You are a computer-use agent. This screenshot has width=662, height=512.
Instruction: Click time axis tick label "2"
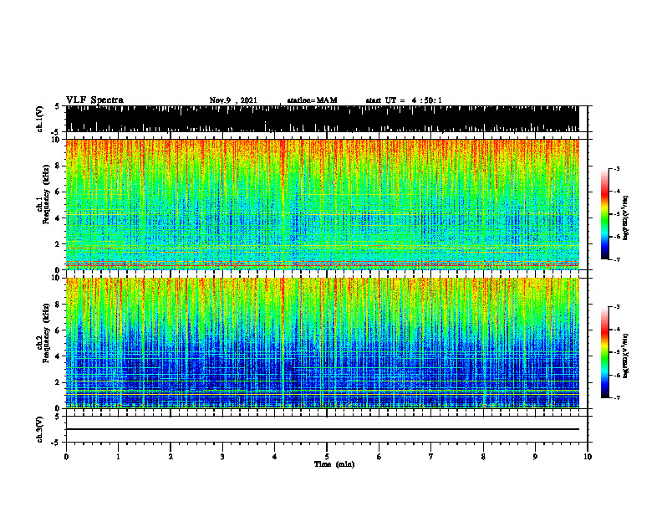coord(171,457)
